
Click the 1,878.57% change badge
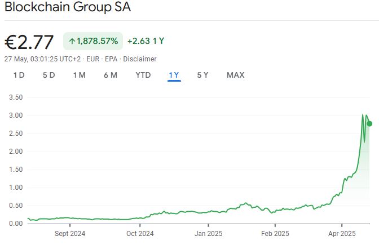[92, 41]
